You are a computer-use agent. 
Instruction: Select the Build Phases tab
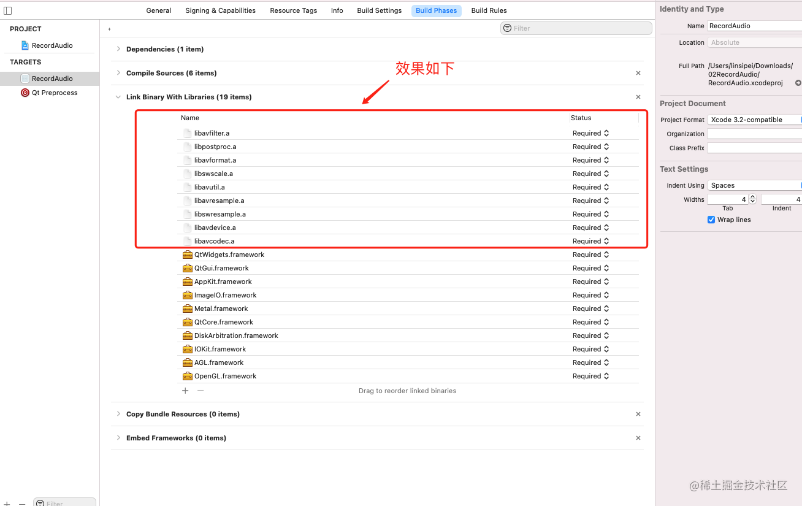437,10
